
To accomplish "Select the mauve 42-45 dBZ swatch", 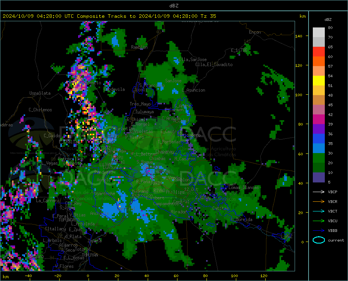I will click(319, 109).
